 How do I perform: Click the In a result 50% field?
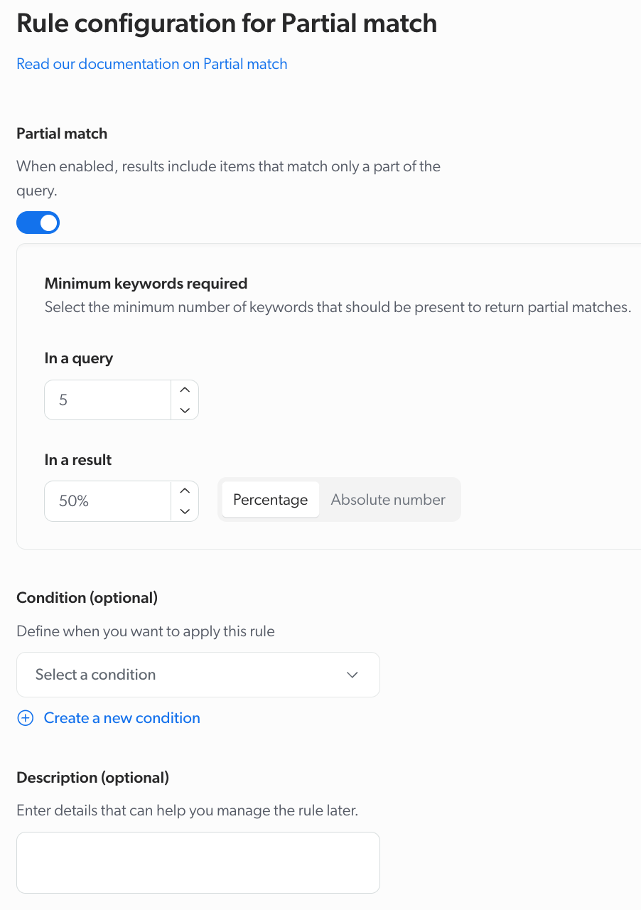click(108, 501)
